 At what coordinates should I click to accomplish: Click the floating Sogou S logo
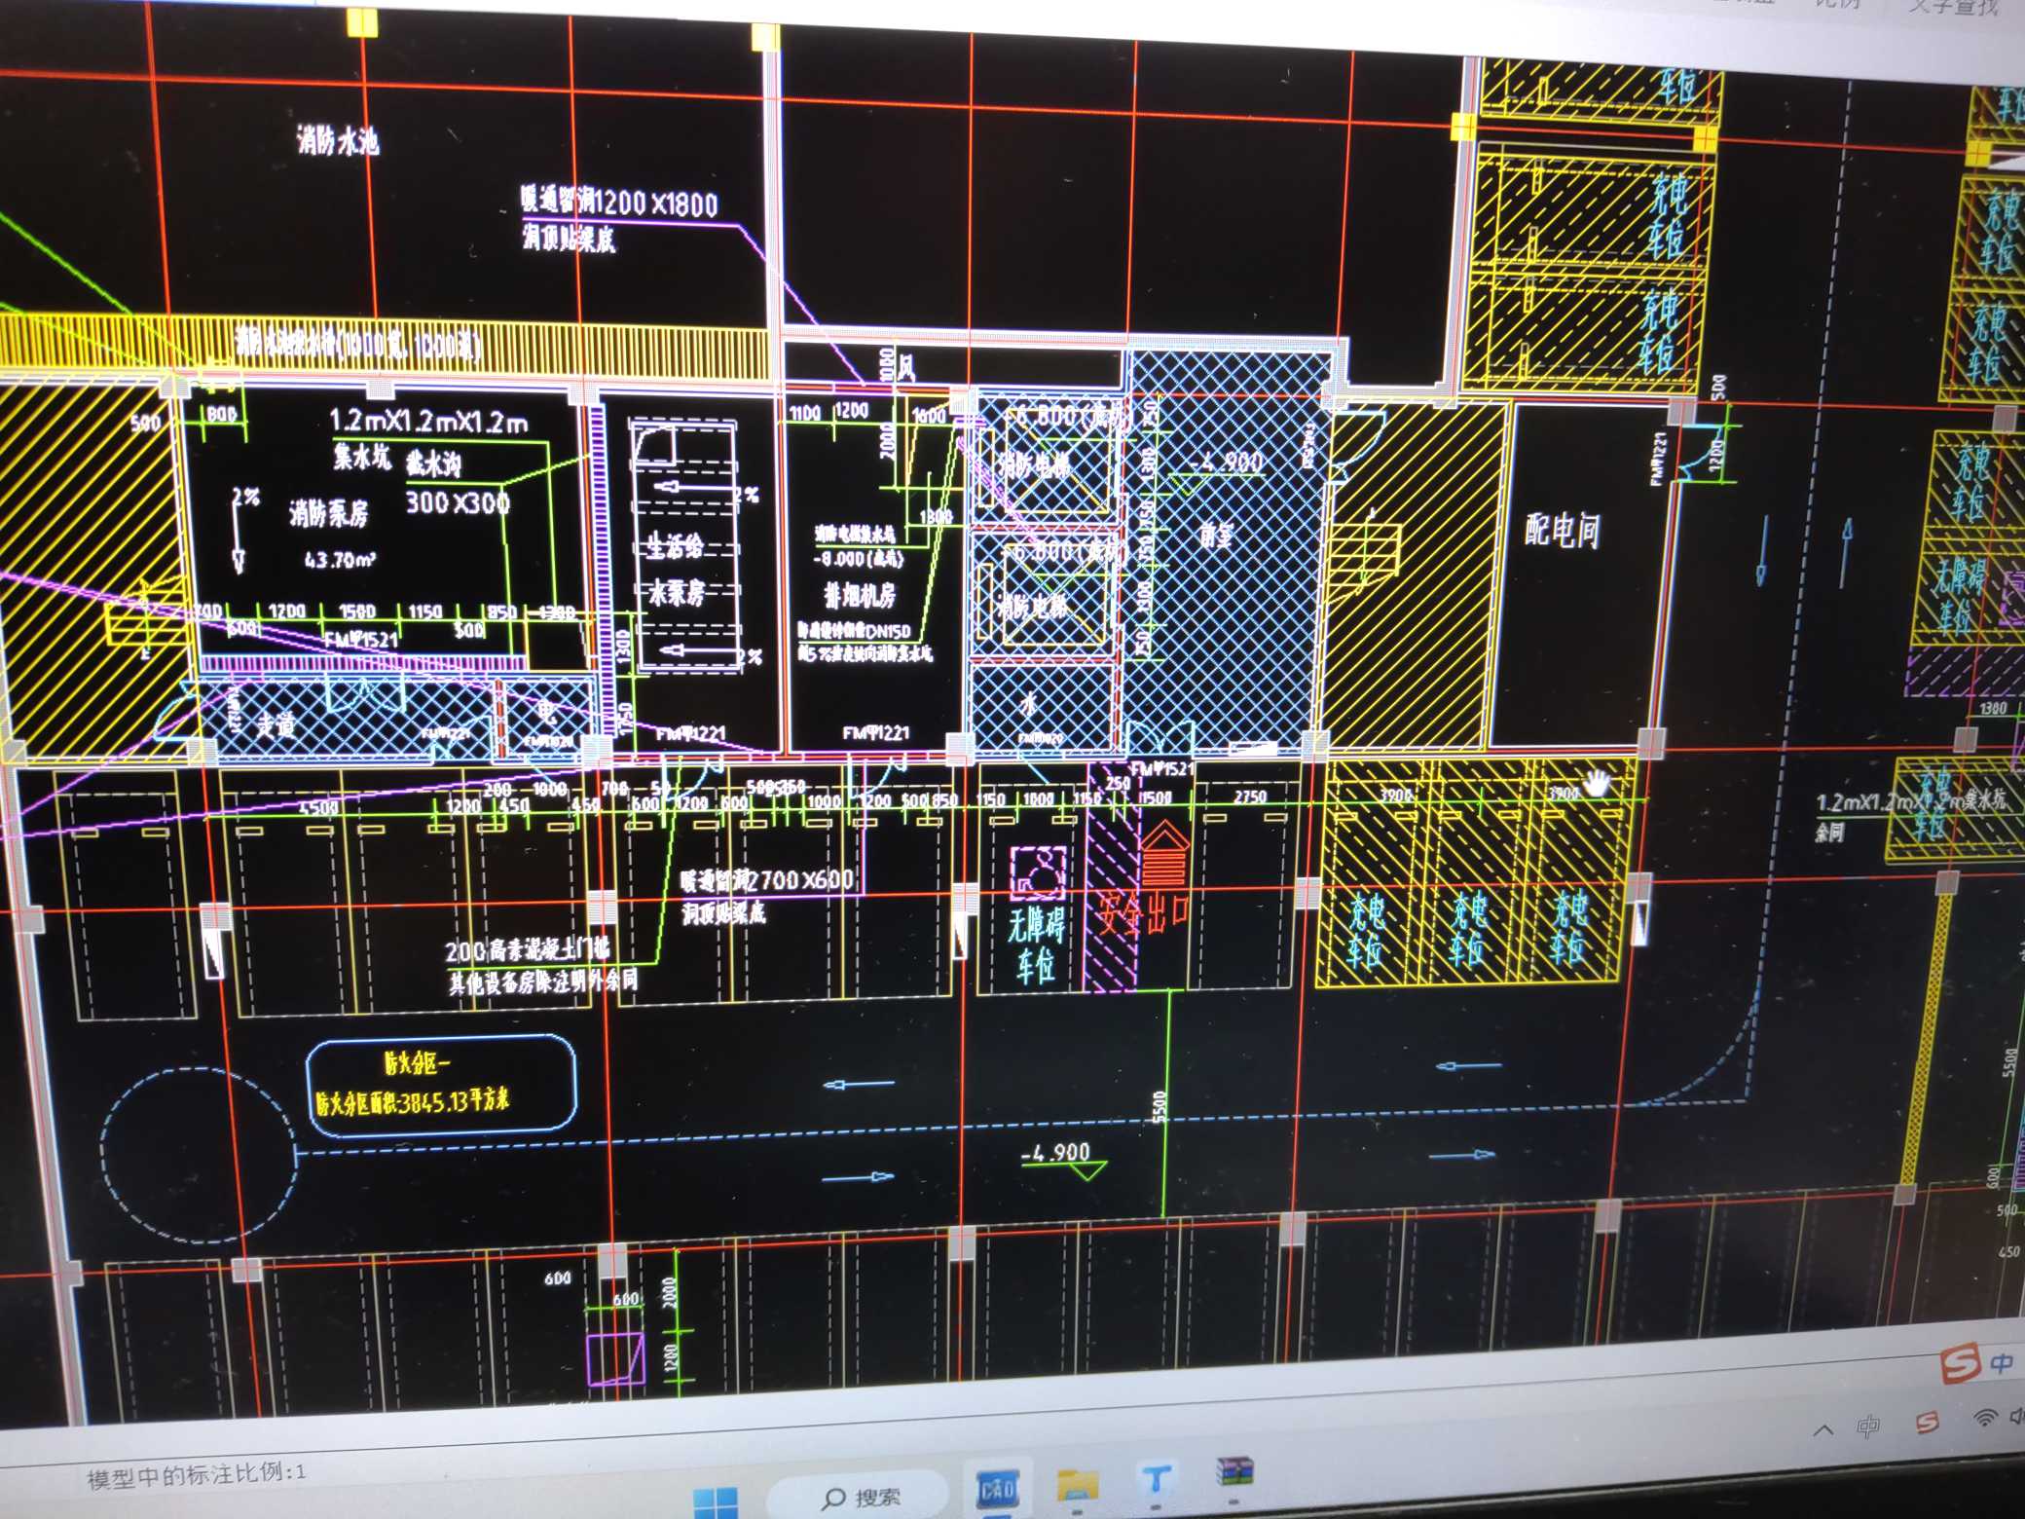(1960, 1361)
